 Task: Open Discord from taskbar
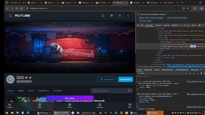point(78,113)
